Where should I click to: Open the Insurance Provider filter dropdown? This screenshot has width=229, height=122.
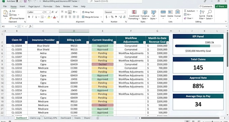[x=58, y=43]
